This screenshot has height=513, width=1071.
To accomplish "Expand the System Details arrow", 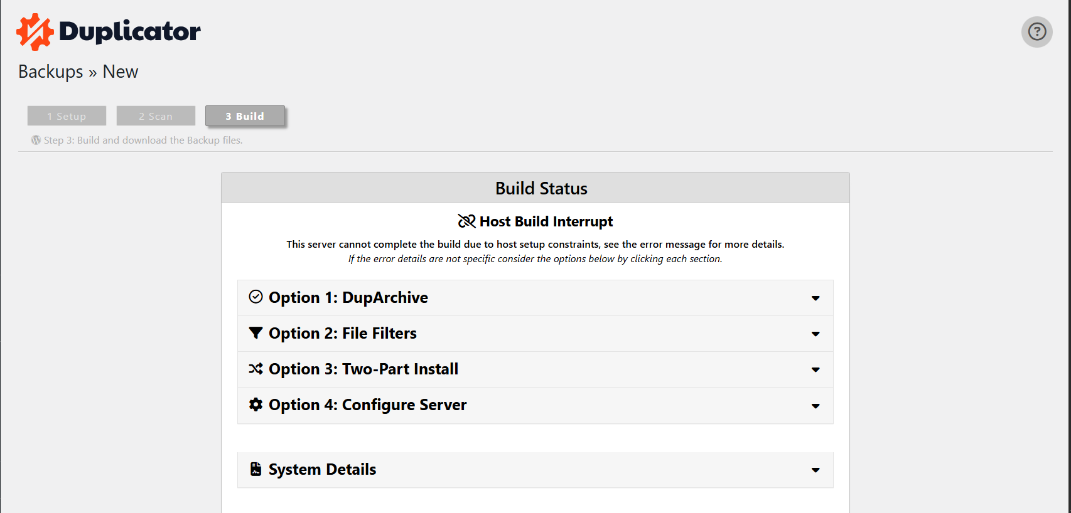I will click(815, 470).
